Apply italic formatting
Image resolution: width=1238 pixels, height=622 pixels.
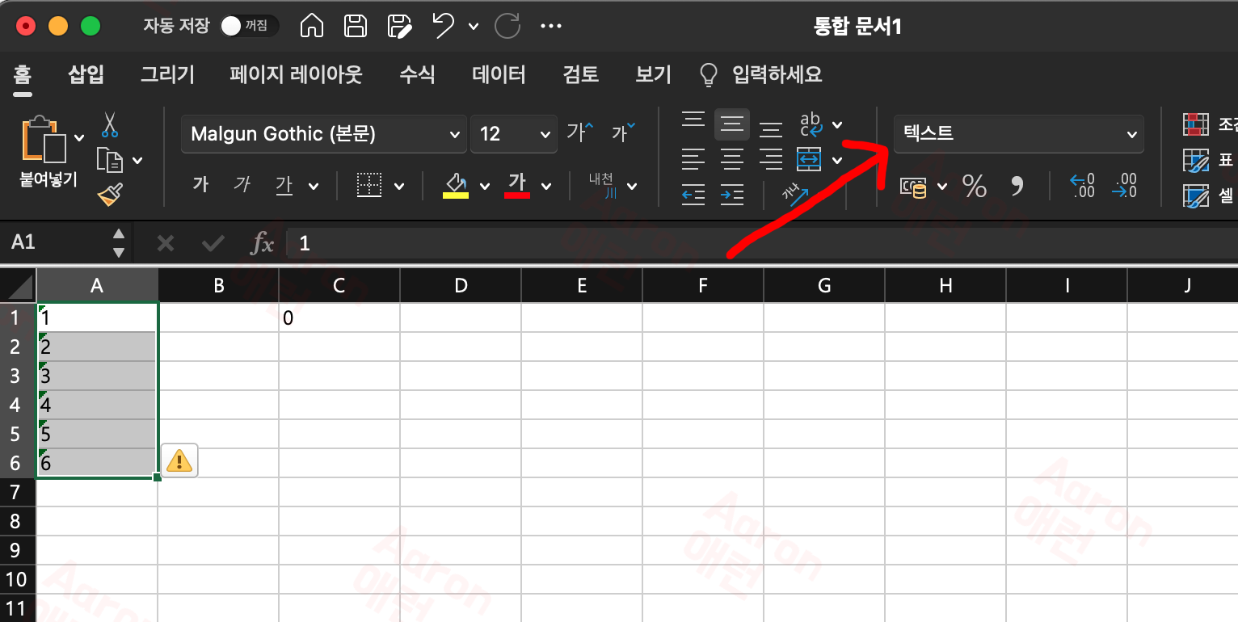coord(242,185)
